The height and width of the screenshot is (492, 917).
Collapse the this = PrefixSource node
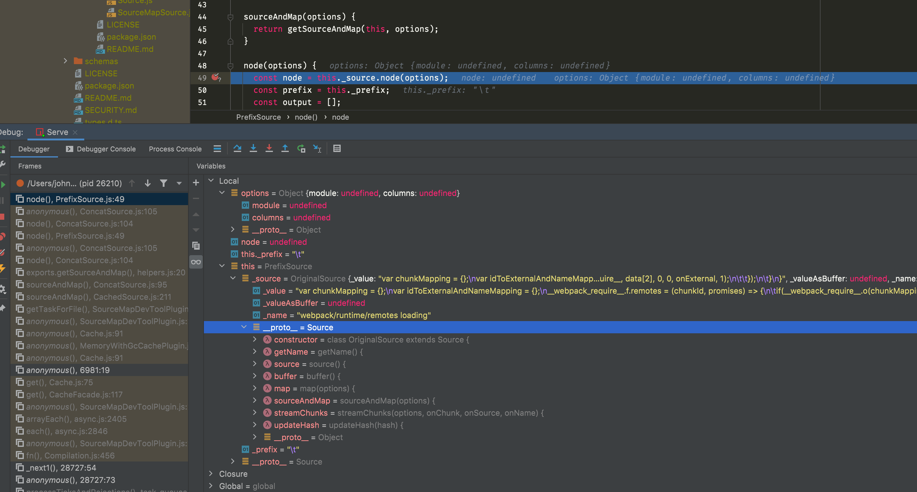[222, 266]
